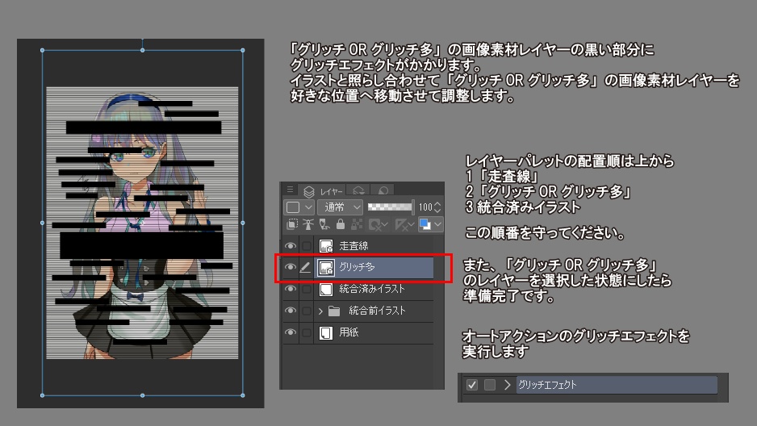Expand the 統合前イラスト folder

click(320, 311)
